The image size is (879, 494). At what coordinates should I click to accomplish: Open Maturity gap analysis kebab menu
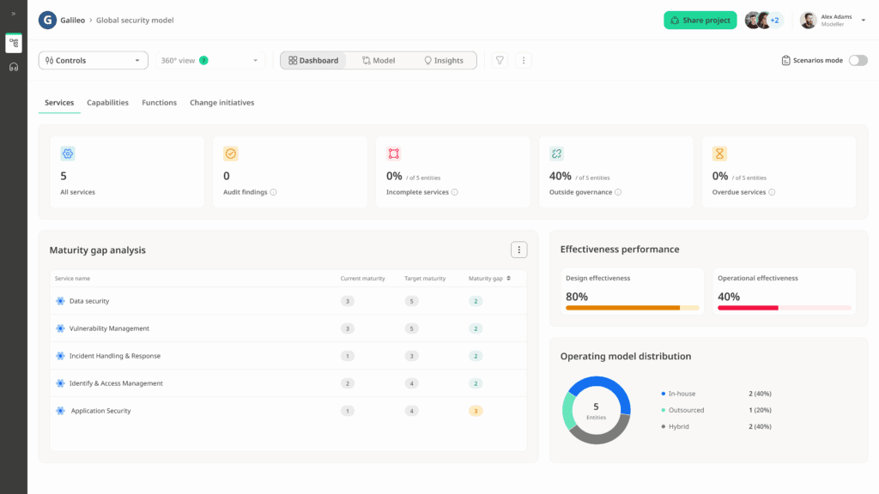pos(518,250)
